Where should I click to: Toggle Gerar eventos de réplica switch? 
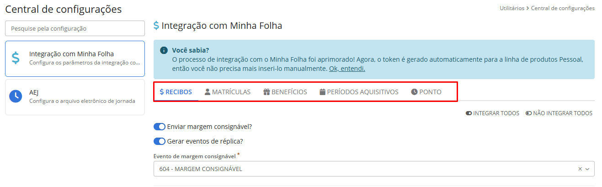(x=159, y=141)
